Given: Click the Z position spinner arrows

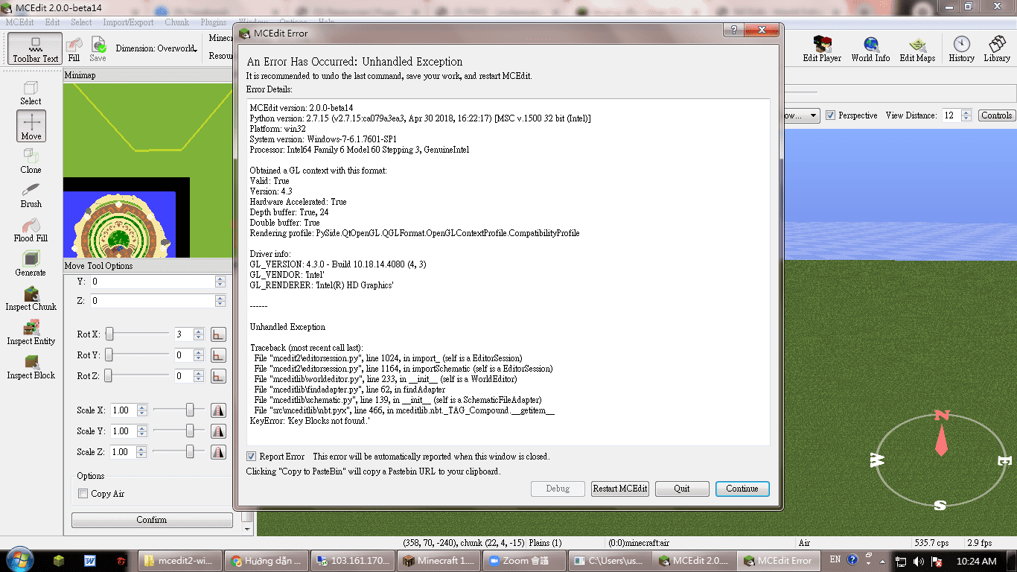Looking at the screenshot, I should click(x=220, y=301).
